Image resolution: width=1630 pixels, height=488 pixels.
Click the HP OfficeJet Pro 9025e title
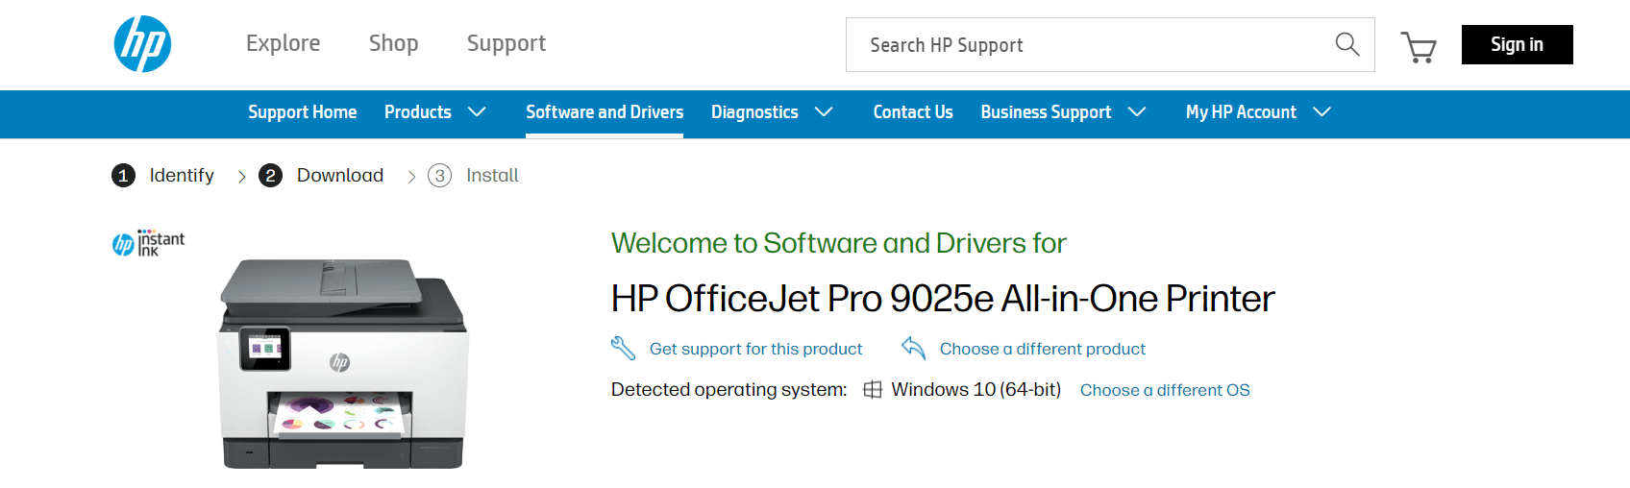[x=943, y=299]
